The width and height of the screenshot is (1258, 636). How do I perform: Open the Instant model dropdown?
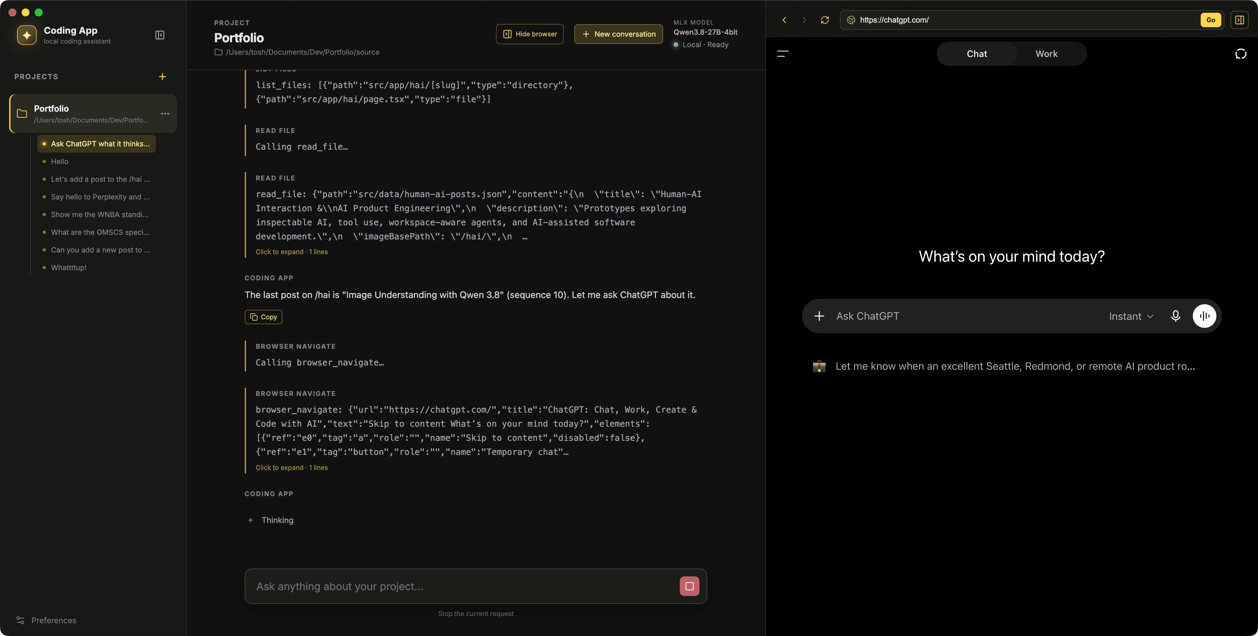coord(1132,316)
